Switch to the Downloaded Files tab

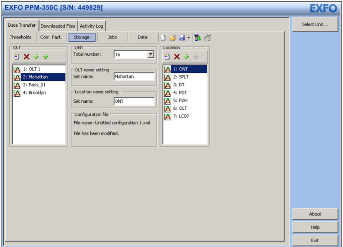(x=58, y=26)
